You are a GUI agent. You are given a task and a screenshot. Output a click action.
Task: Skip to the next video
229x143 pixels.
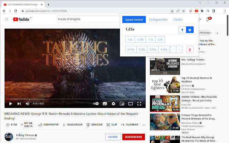pyautogui.click(x=19, y=104)
